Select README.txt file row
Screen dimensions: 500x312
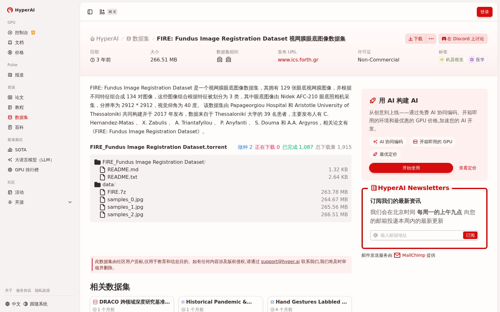[221, 177]
